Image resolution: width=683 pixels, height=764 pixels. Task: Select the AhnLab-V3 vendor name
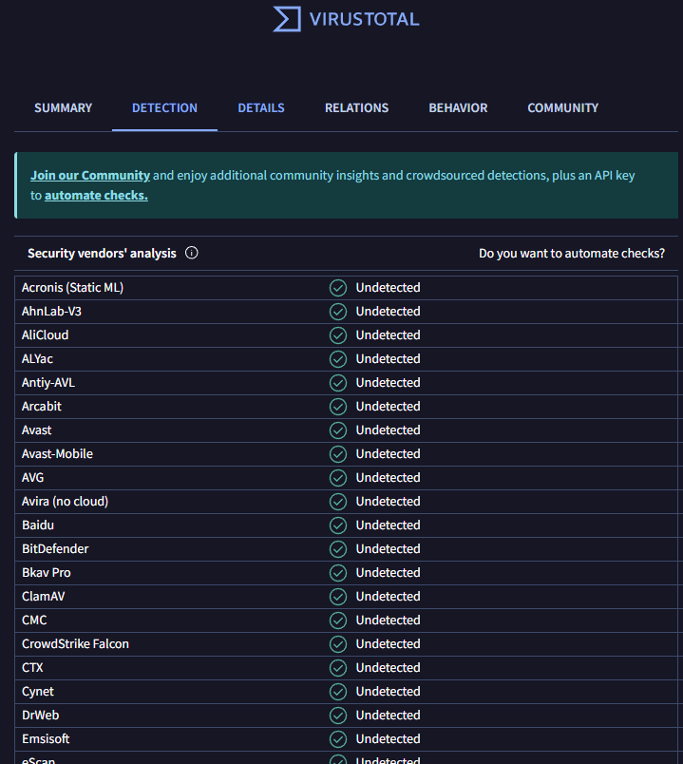(x=51, y=312)
